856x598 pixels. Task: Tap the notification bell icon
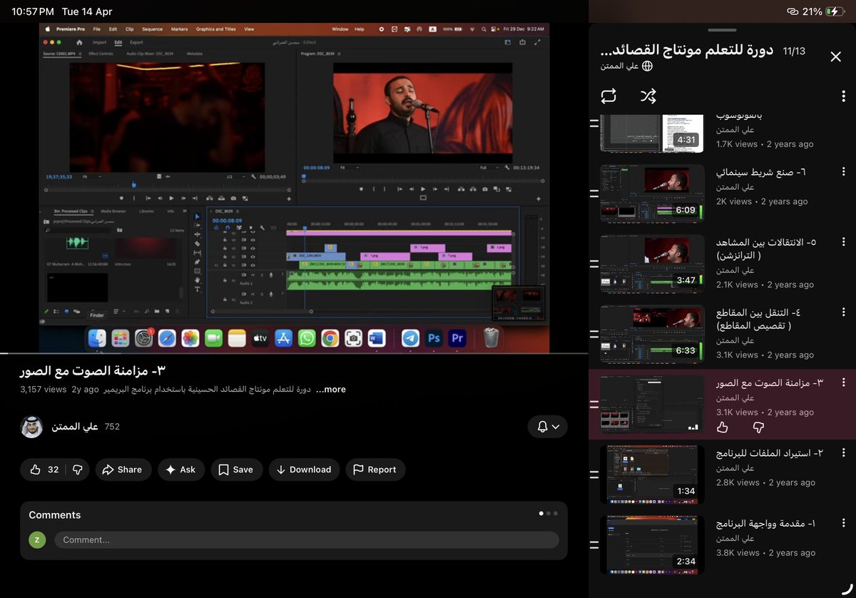541,426
